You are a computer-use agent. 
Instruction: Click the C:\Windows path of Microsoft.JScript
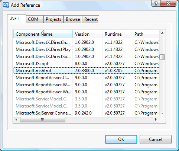[x=147, y=64]
